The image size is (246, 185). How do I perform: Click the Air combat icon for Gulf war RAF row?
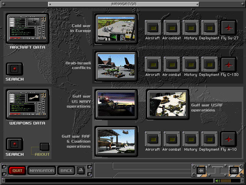click(172, 139)
